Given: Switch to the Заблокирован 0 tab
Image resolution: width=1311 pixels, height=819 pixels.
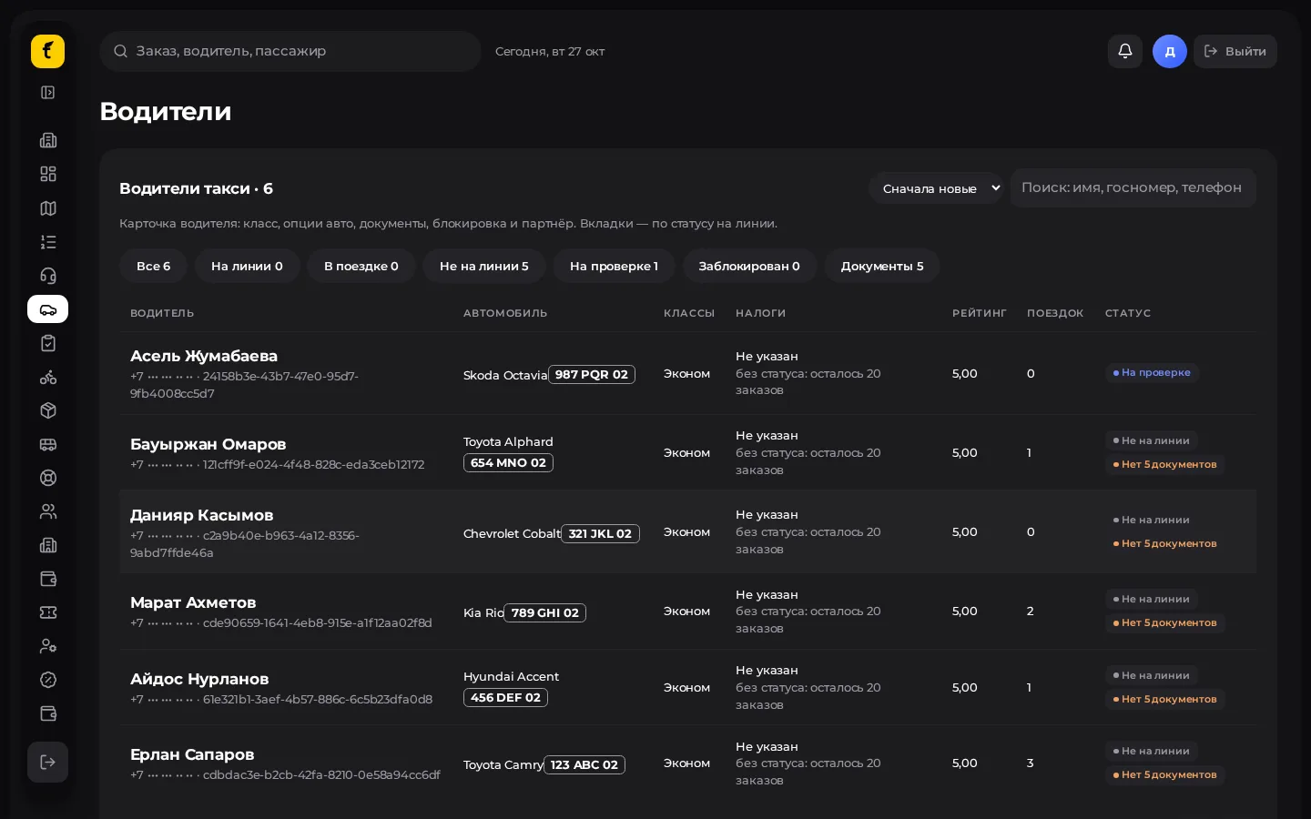Looking at the screenshot, I should pyautogui.click(x=749, y=266).
